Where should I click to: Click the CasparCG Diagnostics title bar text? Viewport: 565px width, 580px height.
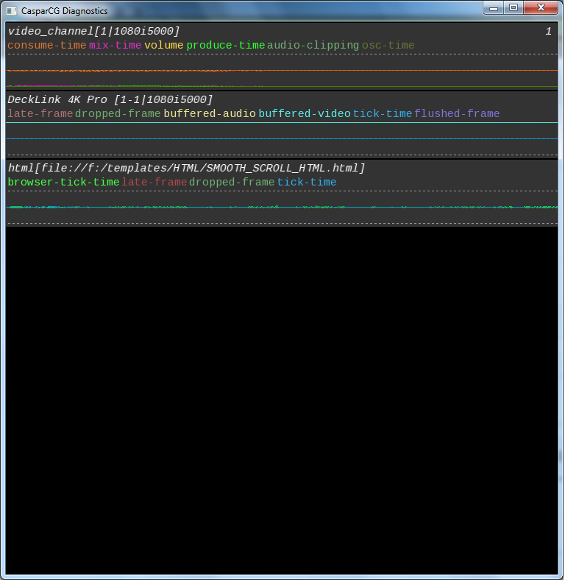64,11
